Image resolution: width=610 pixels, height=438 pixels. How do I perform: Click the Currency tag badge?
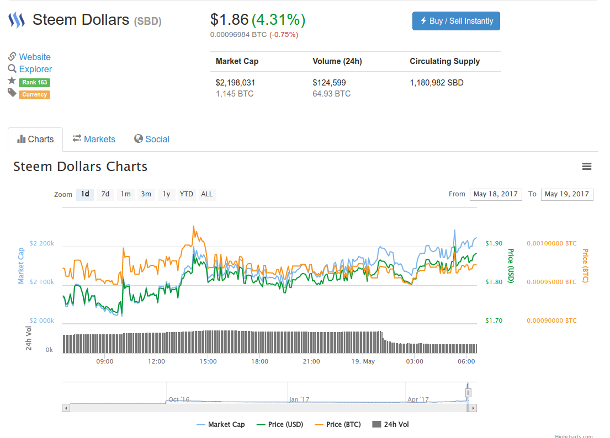35,94
